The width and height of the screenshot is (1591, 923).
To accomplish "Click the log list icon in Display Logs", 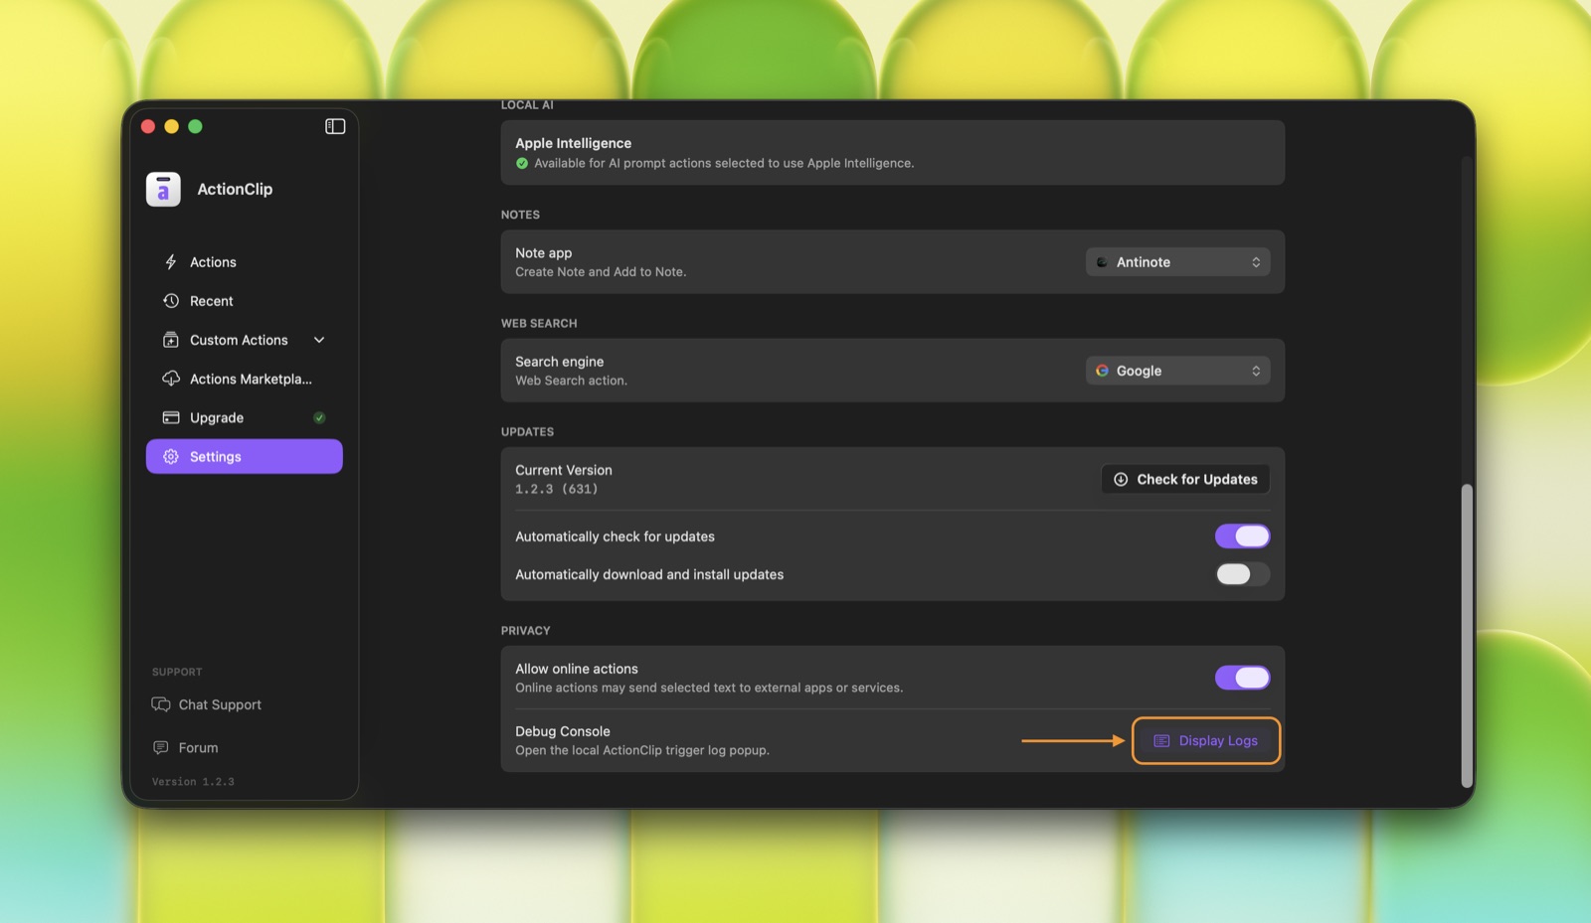I will click(x=1161, y=741).
